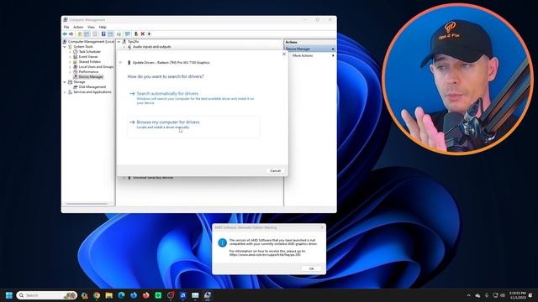Open the volume tray icon
The width and height of the screenshot is (538, 302).
click(503, 295)
